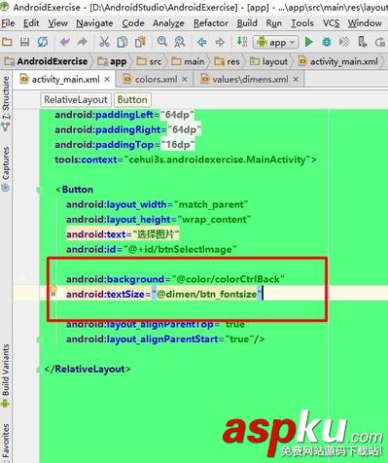Open the View menu

tap(57, 23)
